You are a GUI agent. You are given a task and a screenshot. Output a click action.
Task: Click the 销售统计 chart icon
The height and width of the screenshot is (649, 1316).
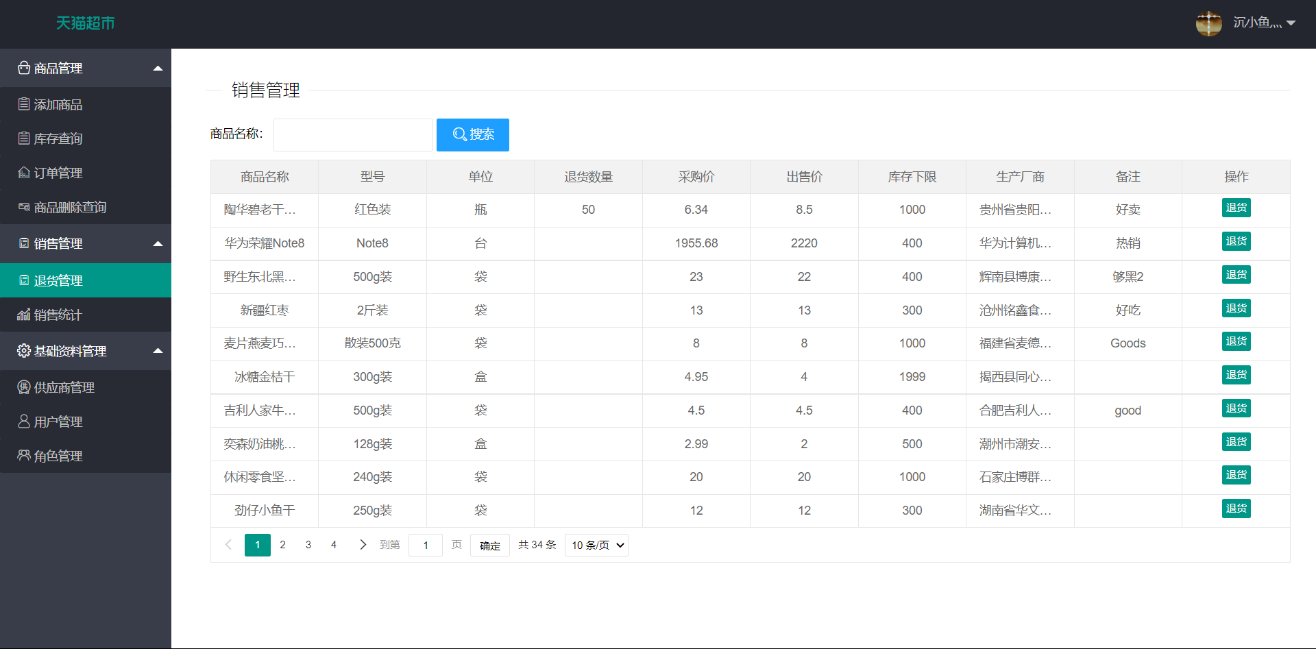click(x=24, y=315)
